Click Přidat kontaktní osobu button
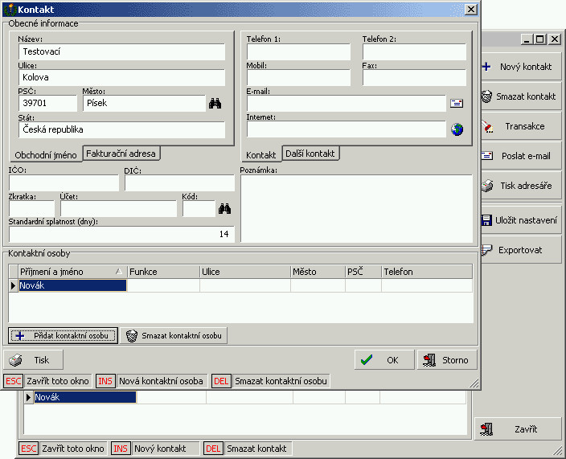Screen dimensions: 566x459 pyautogui.click(x=64, y=335)
